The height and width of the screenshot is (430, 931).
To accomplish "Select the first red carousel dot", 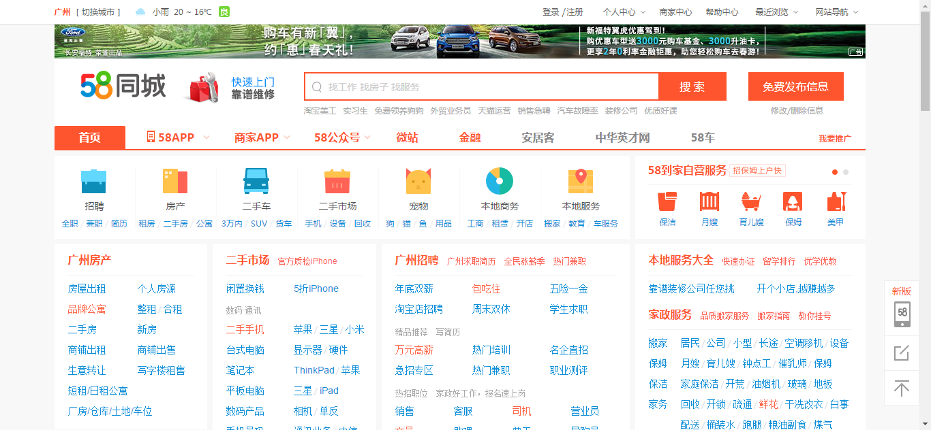I will tap(835, 172).
